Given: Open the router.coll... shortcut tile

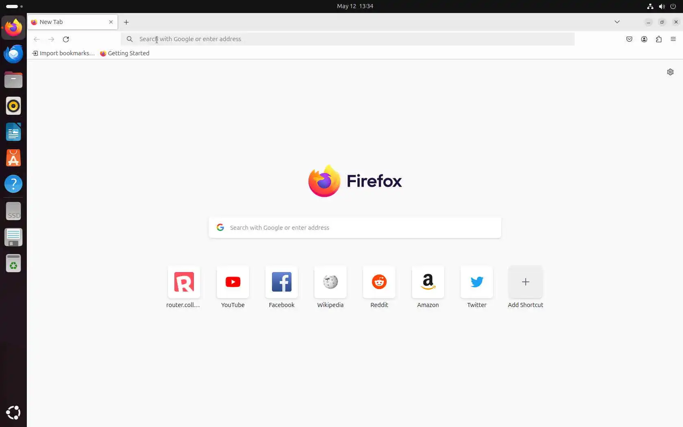Looking at the screenshot, I should 184,287.
